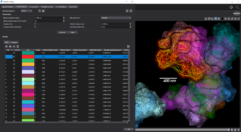Click the fit column width arrows icon
This screenshot has width=241, height=132.
coord(14,46)
